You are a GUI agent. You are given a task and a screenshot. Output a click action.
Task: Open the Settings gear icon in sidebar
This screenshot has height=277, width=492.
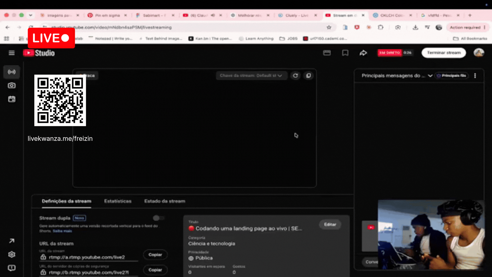[12, 254]
